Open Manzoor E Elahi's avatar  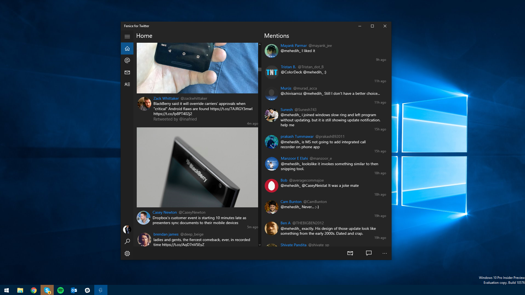coord(272,164)
